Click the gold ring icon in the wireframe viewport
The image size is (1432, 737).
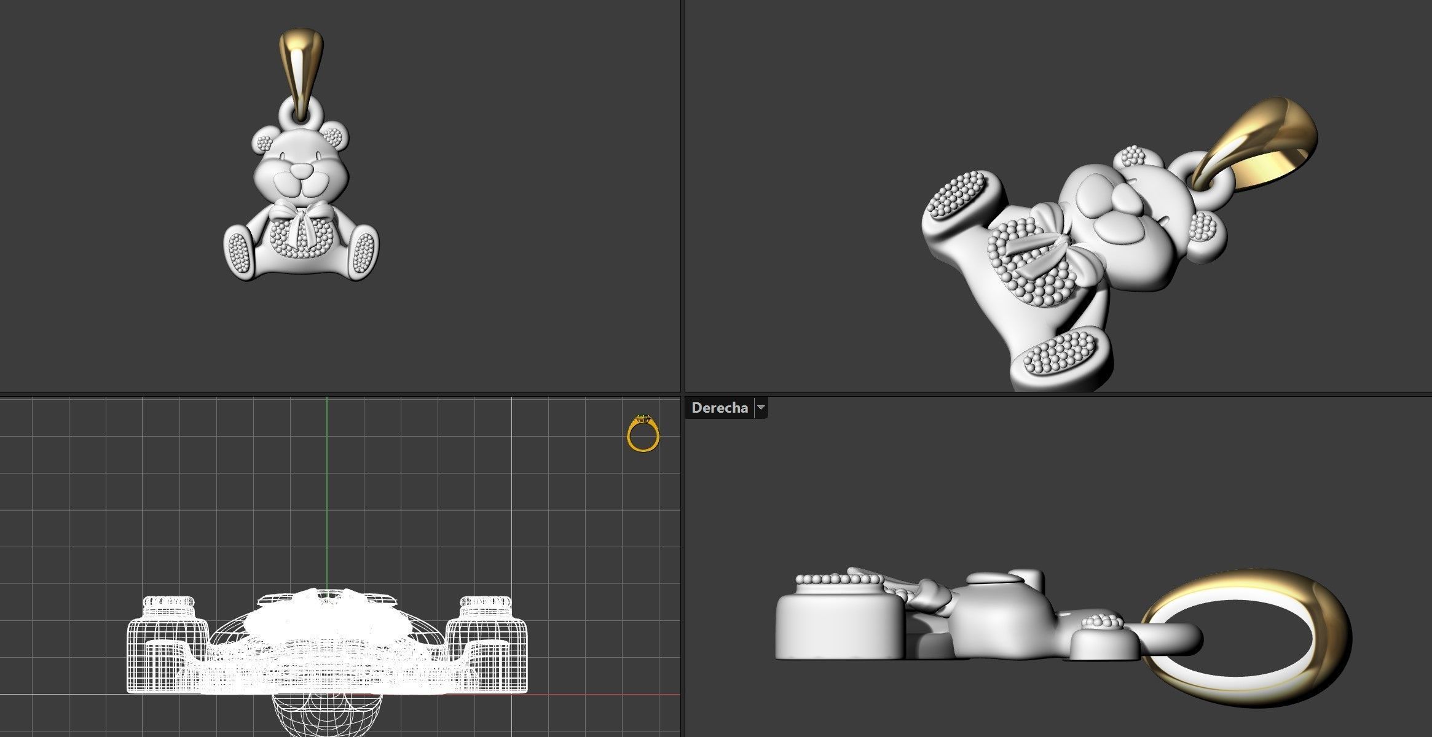[643, 433]
